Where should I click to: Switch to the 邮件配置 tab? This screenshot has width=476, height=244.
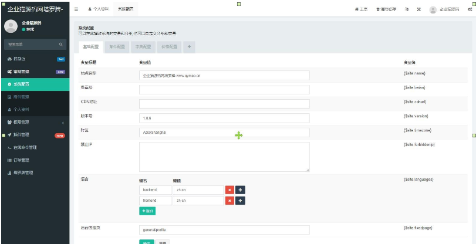pos(117,46)
